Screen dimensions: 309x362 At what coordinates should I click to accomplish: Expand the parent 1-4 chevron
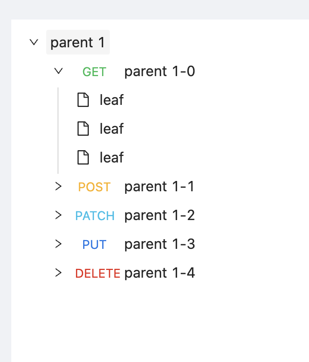[x=59, y=273]
